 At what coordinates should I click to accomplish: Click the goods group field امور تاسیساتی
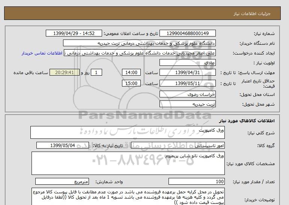tap(178, 145)
